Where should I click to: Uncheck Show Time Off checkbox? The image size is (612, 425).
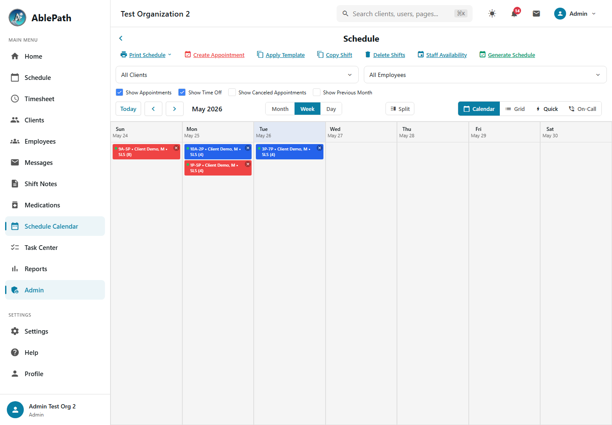[x=182, y=92]
